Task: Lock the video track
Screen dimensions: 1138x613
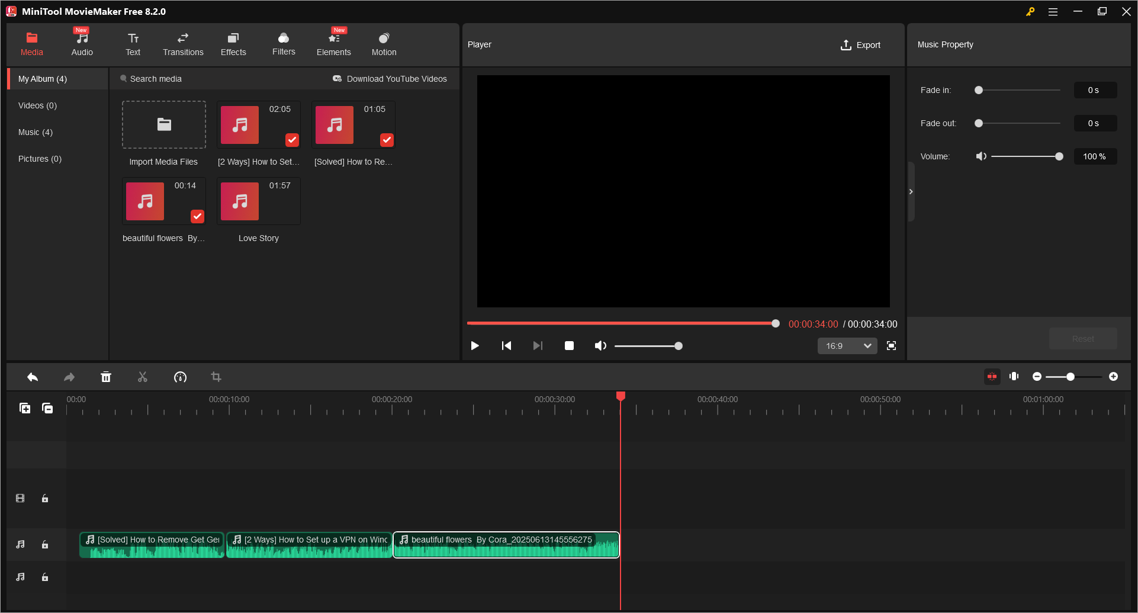Action: pyautogui.click(x=45, y=499)
